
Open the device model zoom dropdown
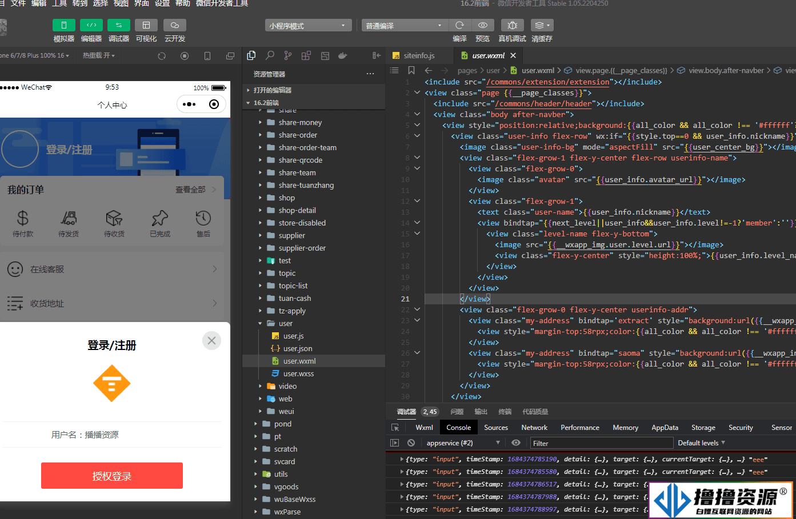(35, 55)
